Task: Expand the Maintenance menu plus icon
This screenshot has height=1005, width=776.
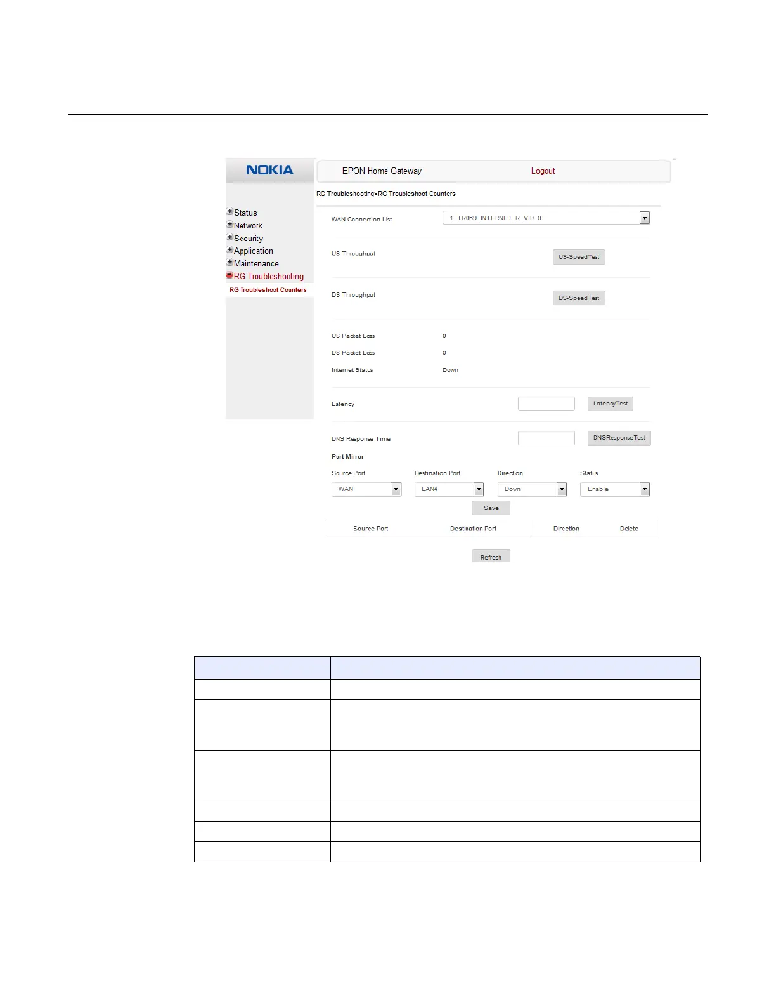Action: (x=230, y=263)
